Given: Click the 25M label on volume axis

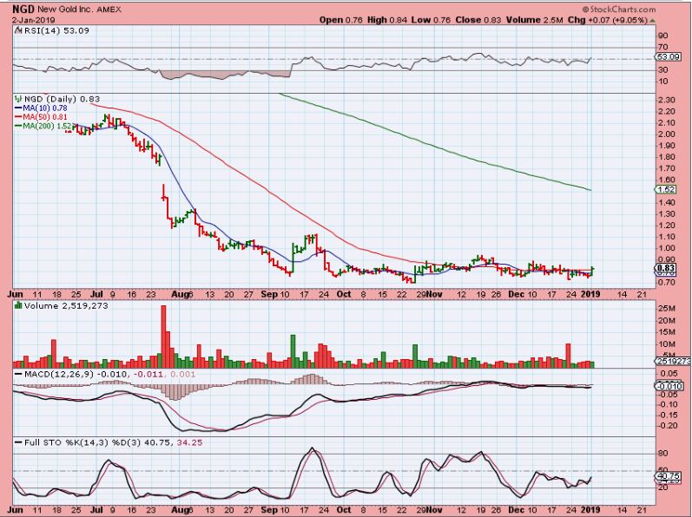Looking at the screenshot, I should (x=667, y=309).
